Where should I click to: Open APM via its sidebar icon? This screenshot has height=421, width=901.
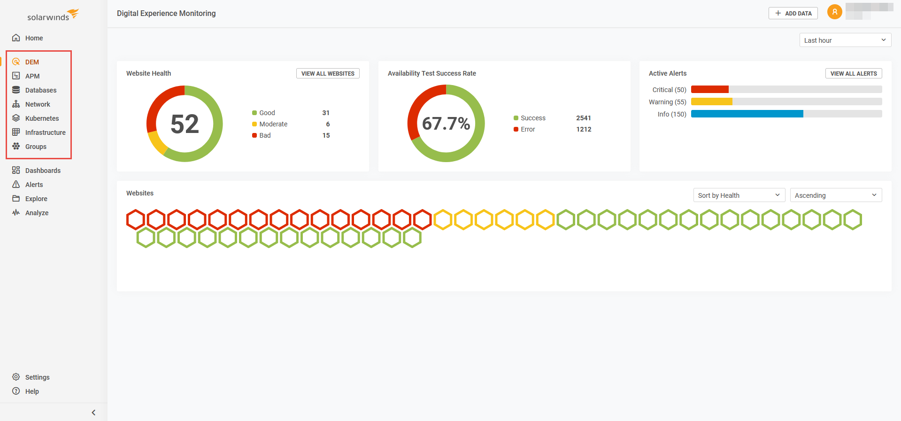[16, 76]
